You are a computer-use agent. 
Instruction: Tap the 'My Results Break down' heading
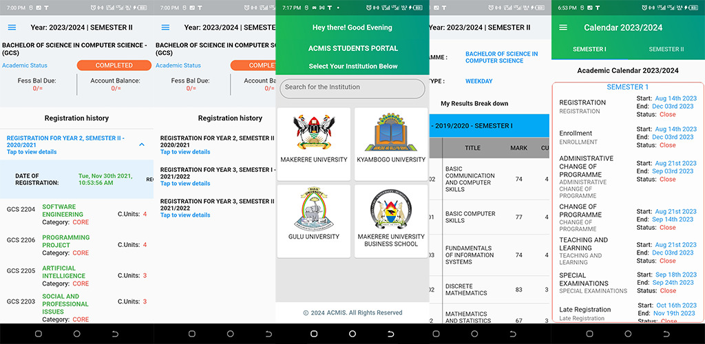point(474,103)
